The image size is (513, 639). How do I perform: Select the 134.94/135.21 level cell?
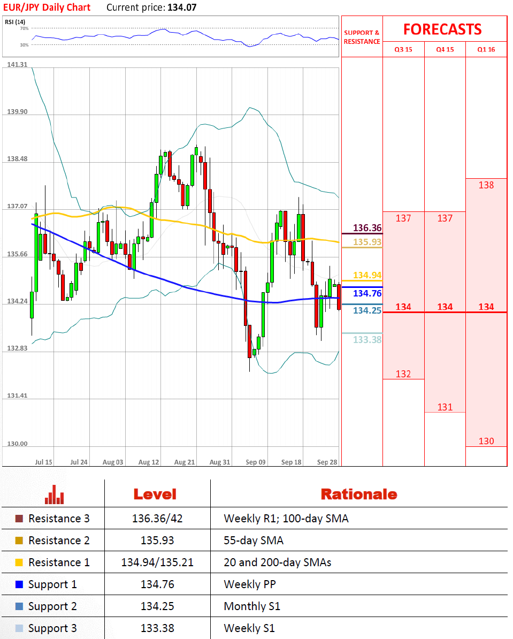click(157, 562)
